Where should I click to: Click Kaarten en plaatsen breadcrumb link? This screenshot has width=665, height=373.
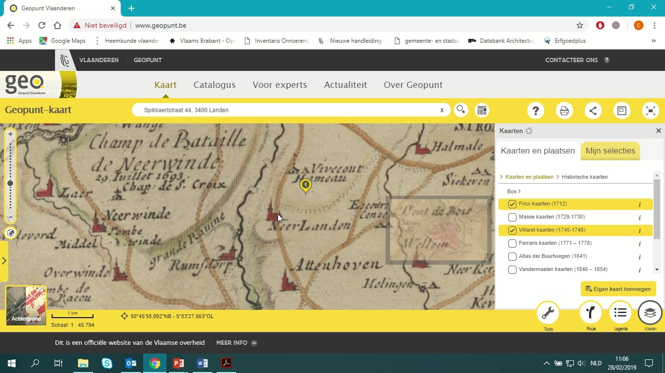tap(529, 177)
